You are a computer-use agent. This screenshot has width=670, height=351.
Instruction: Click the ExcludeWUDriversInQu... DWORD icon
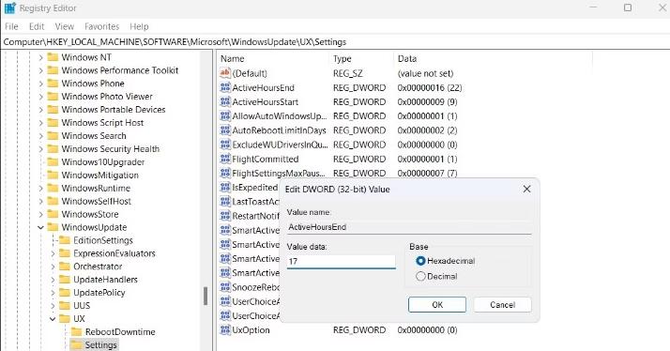coord(225,145)
